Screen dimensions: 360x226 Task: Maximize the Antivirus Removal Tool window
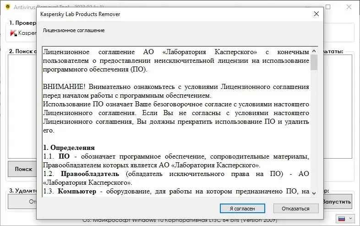328,7
